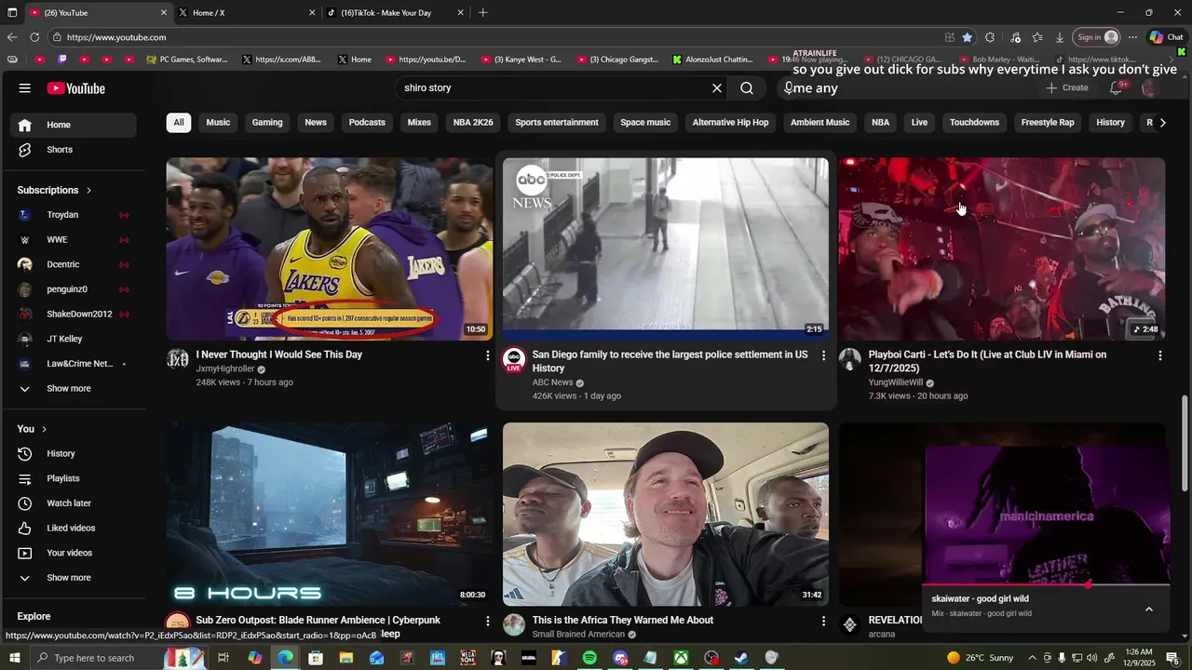Open the LeBron Lakers video thumbnail
1192x670 pixels.
(330, 248)
